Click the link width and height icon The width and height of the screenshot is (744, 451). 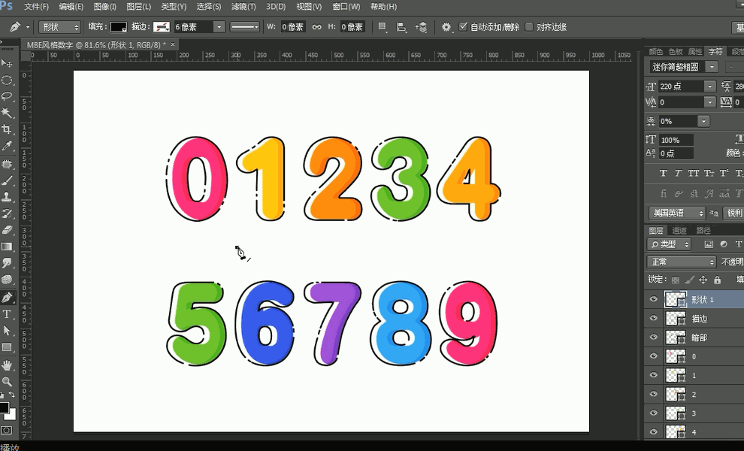point(316,27)
